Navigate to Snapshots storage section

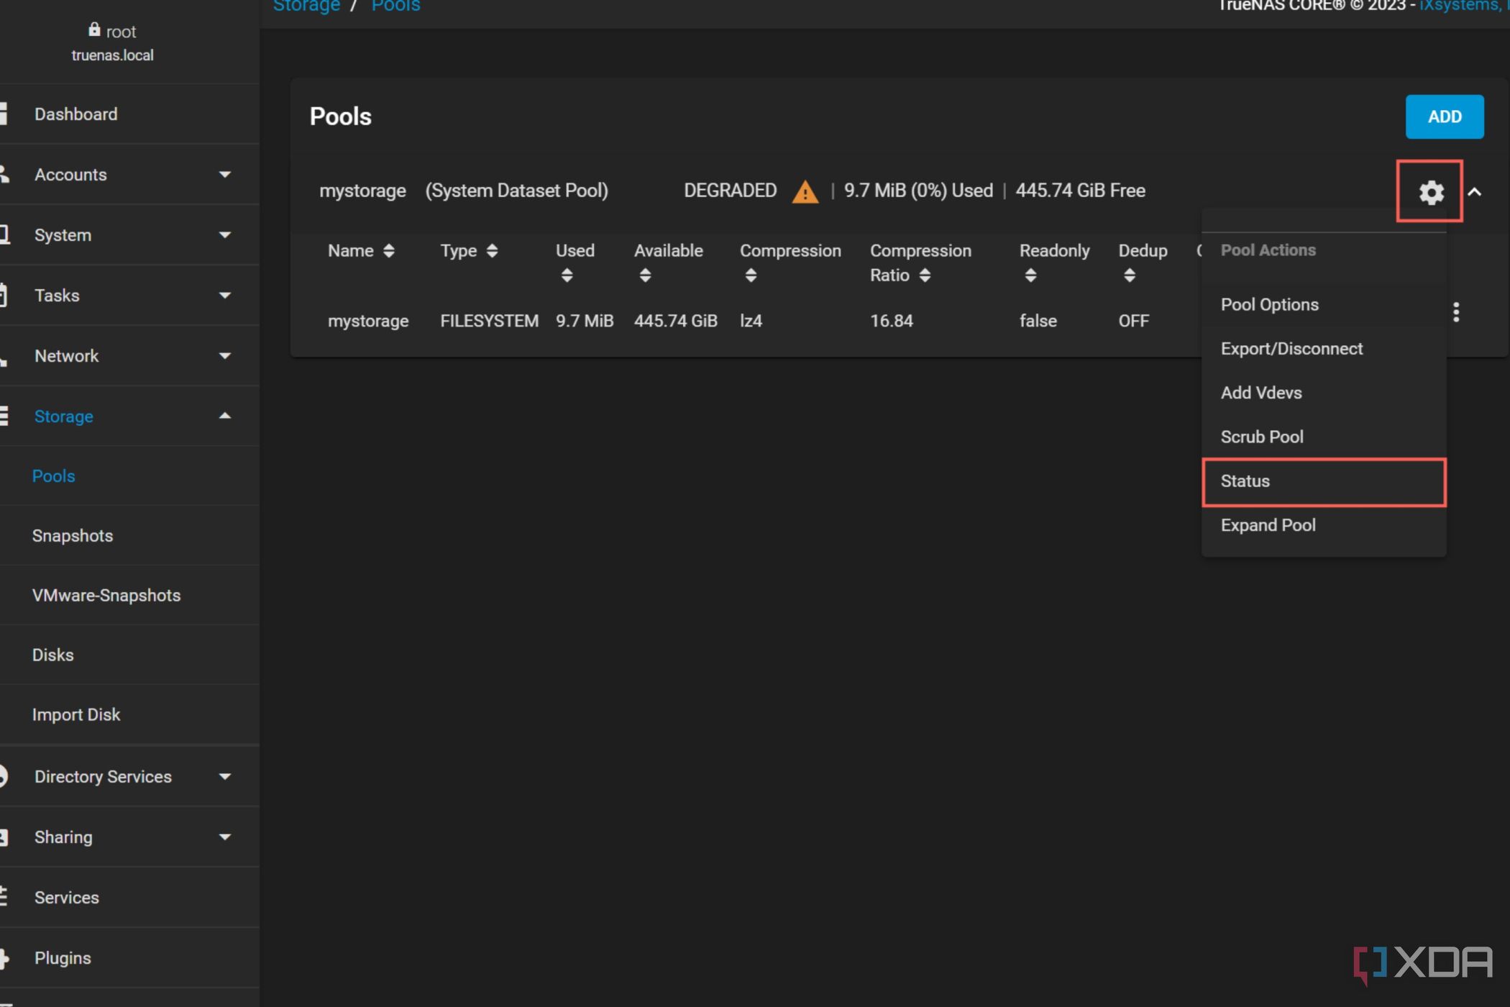pos(70,535)
